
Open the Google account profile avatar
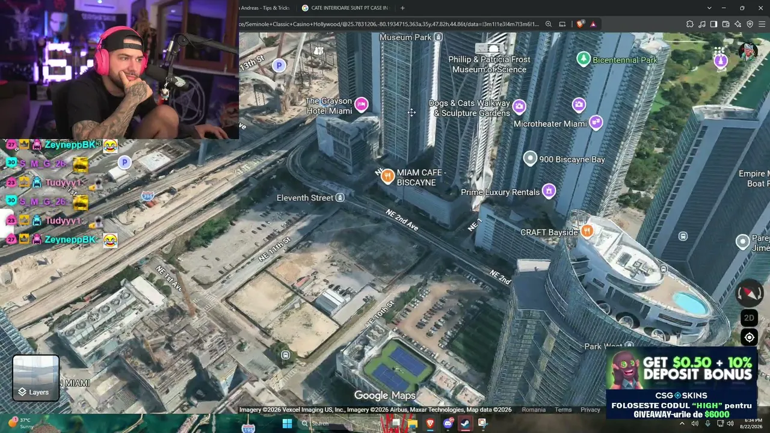point(748,51)
